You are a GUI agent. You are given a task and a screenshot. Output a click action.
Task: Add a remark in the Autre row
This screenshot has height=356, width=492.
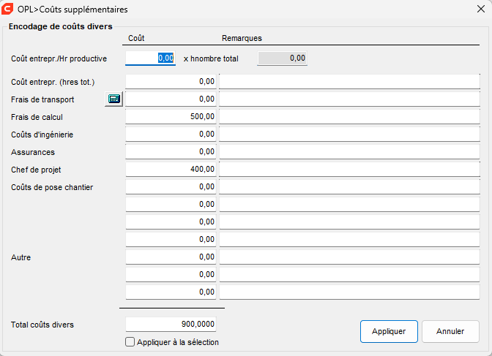click(x=349, y=257)
